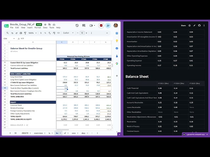Click the add-ons plus icon in the side panel

point(117,76)
